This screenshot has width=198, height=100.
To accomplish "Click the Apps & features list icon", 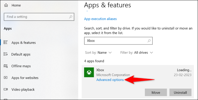I will pyautogui.click(x=6, y=42).
